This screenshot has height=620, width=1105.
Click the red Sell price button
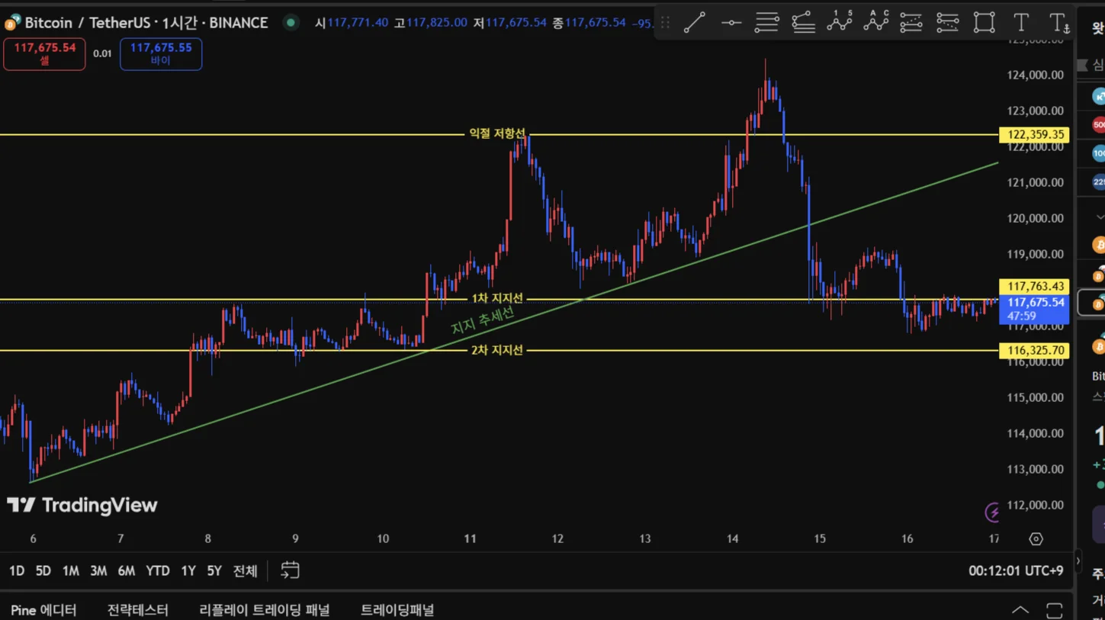tap(44, 54)
